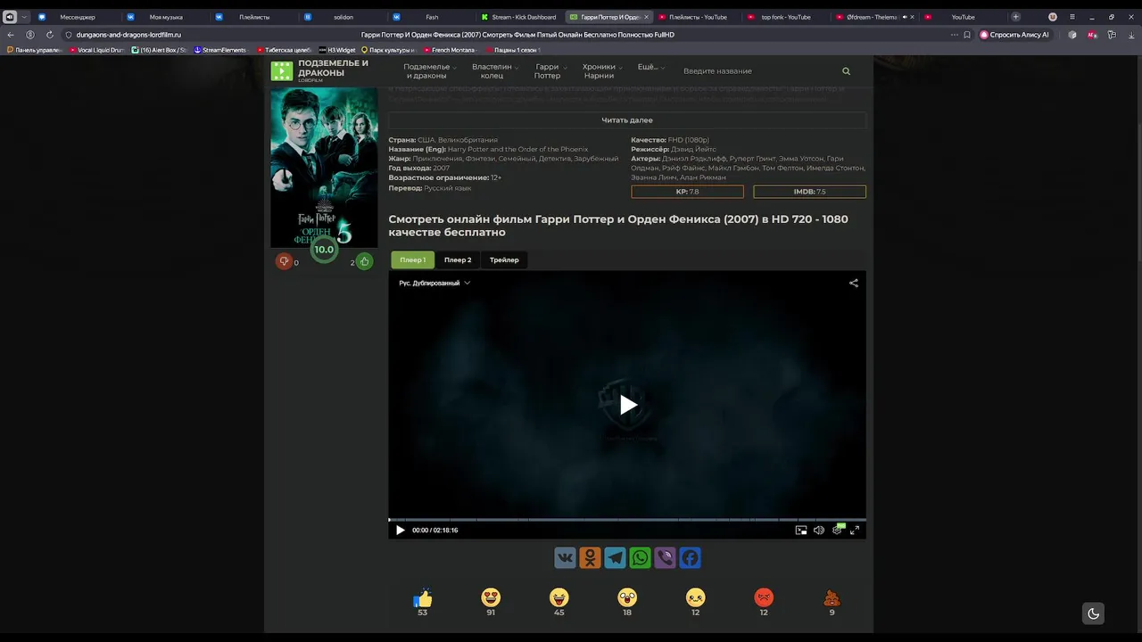
Task: Share the movie via Odnoklassniki icon
Action: [x=590, y=558]
